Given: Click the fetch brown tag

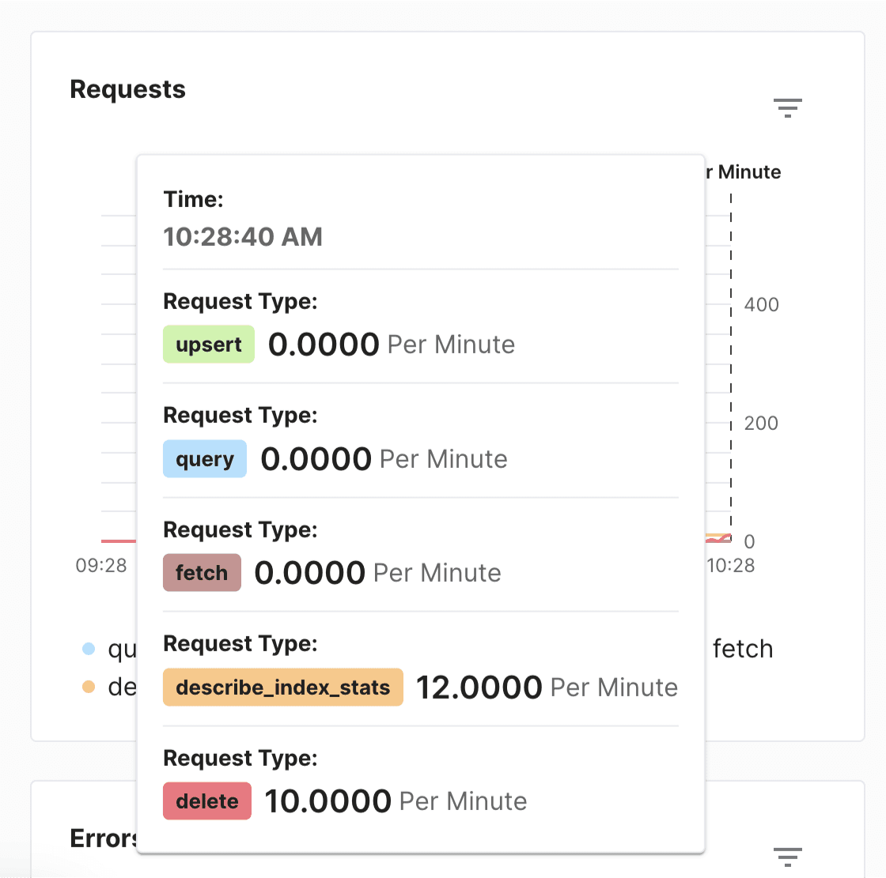Looking at the screenshot, I should click(x=202, y=572).
